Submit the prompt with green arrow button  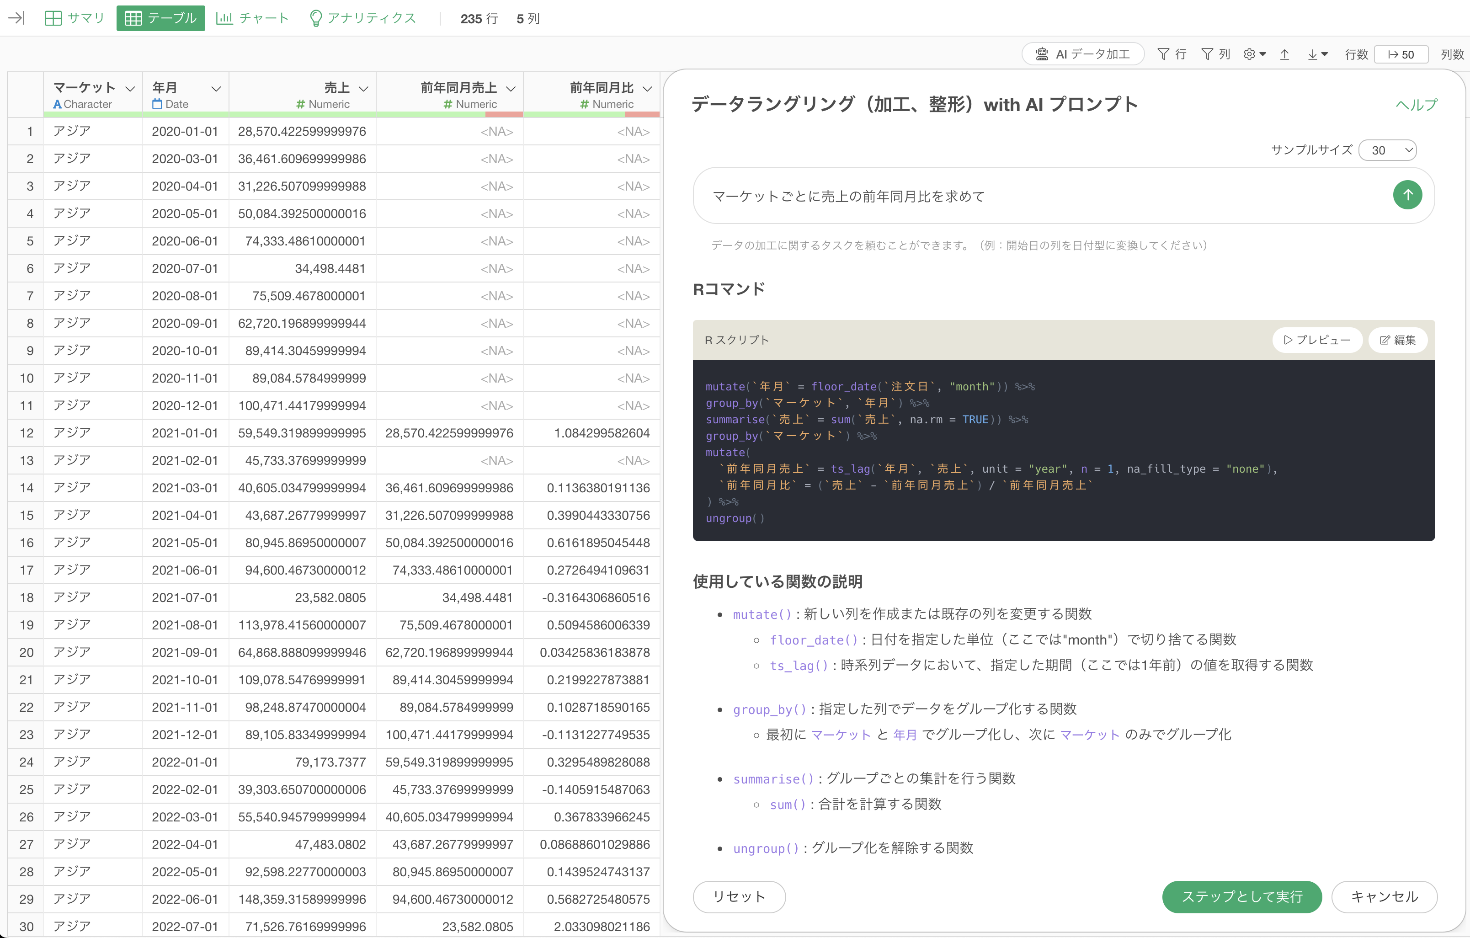coord(1408,195)
